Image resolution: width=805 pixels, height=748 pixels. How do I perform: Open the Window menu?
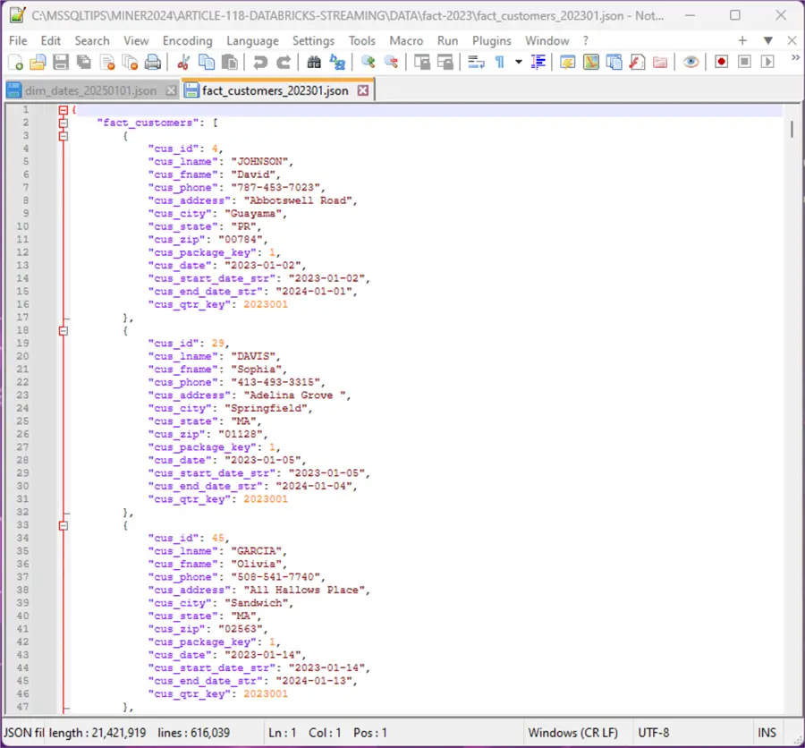(x=547, y=40)
